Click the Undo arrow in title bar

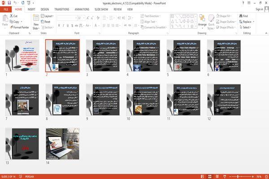point(15,3)
